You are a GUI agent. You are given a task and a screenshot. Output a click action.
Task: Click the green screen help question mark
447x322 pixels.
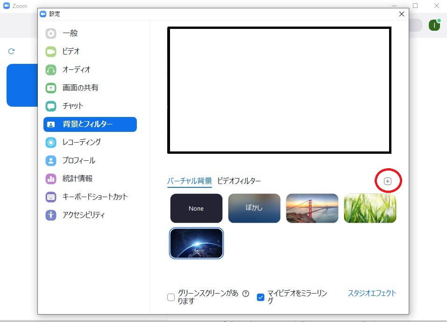pos(246,294)
